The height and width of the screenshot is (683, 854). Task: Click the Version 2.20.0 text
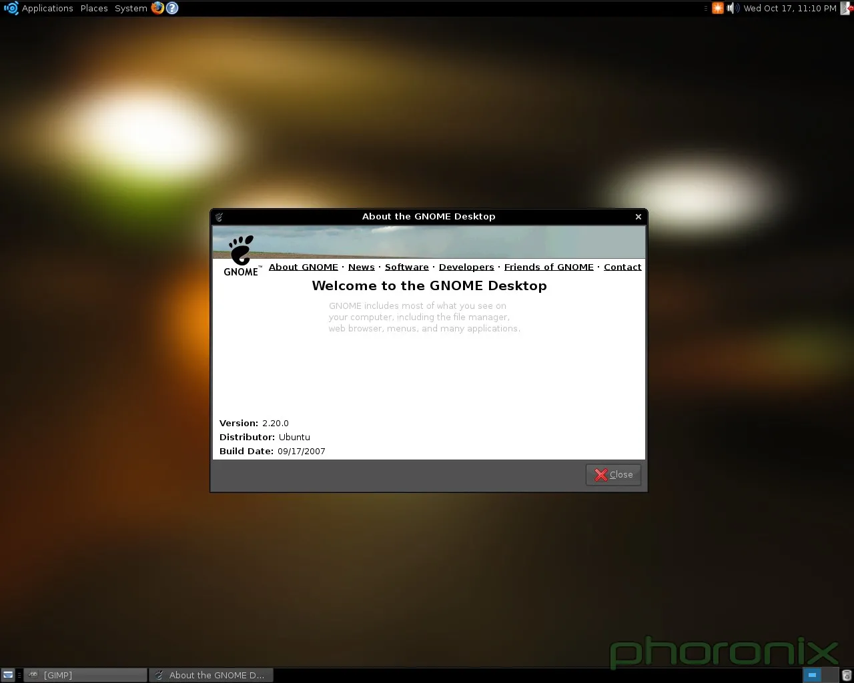pyautogui.click(x=254, y=424)
